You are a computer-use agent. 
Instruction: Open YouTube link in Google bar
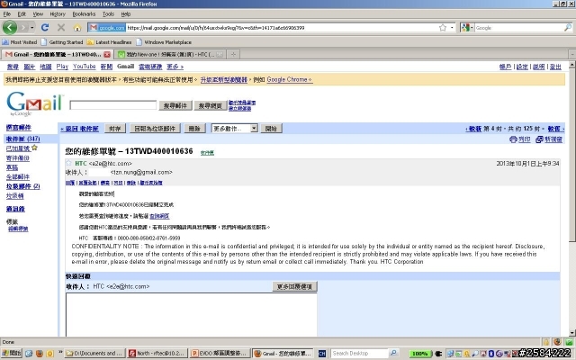point(84,67)
